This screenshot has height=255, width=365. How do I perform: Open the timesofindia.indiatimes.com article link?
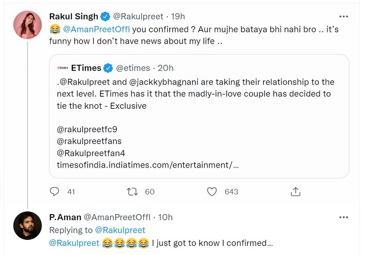click(x=148, y=164)
